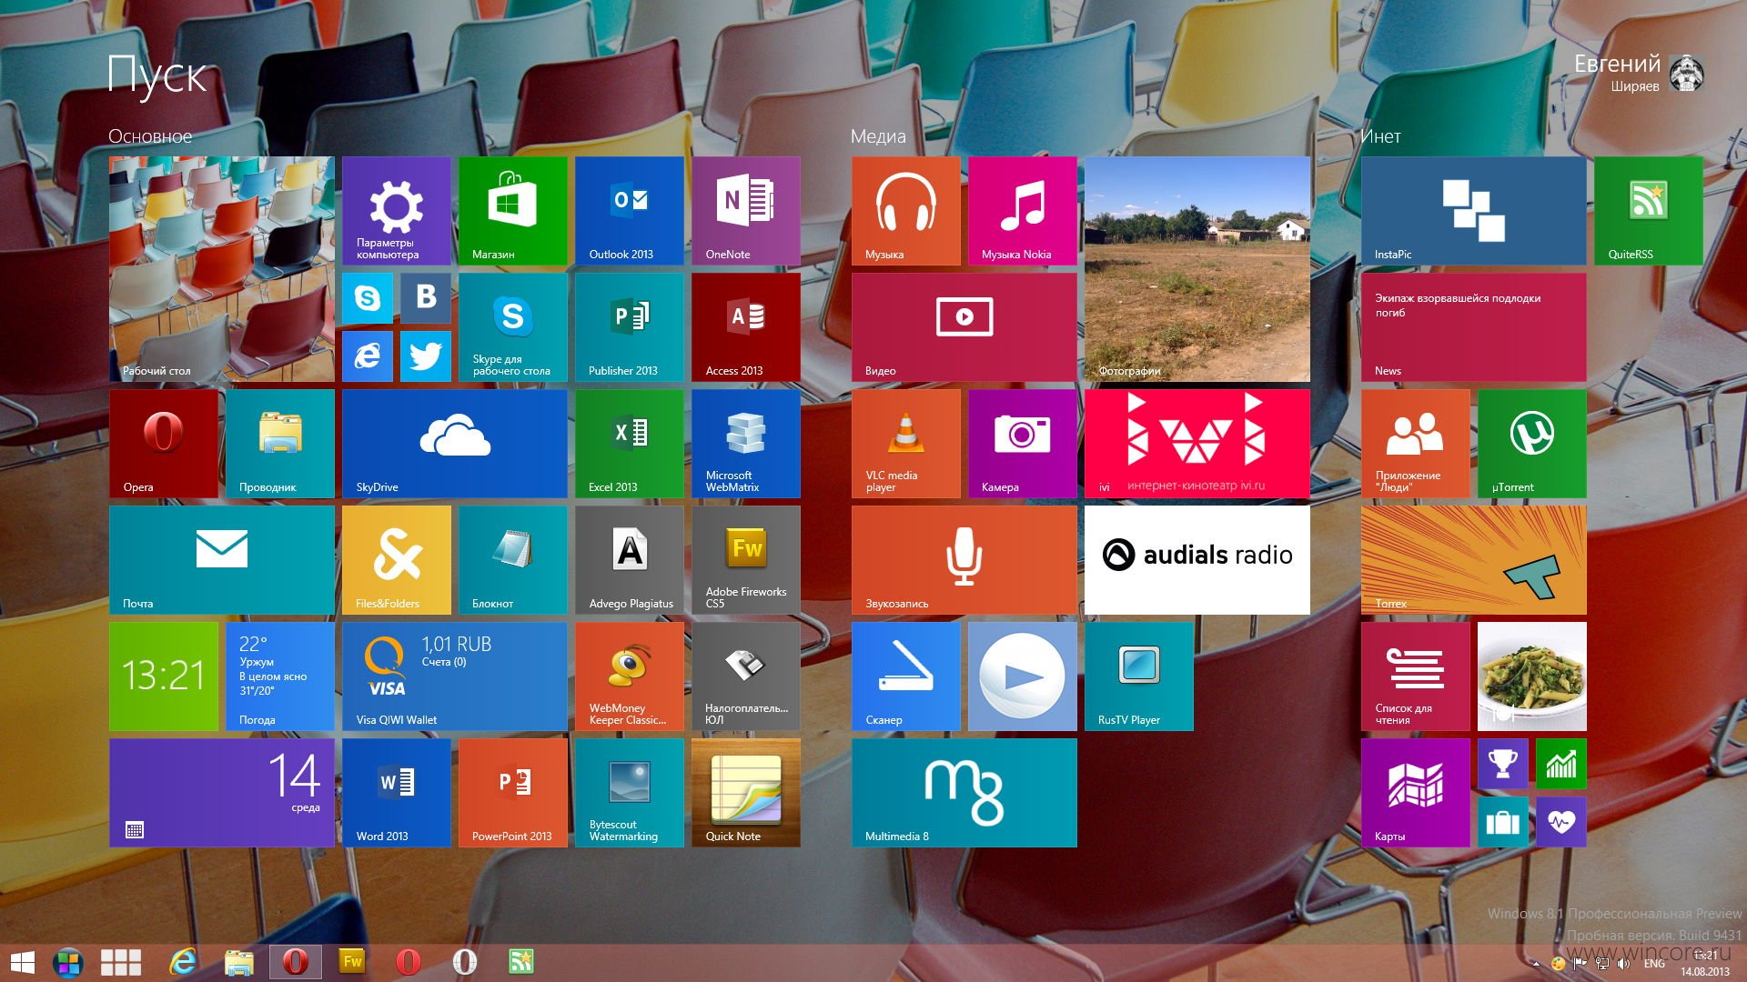Open the small VK 'B' tile
Viewport: 1747px width, 982px height.
426,298
